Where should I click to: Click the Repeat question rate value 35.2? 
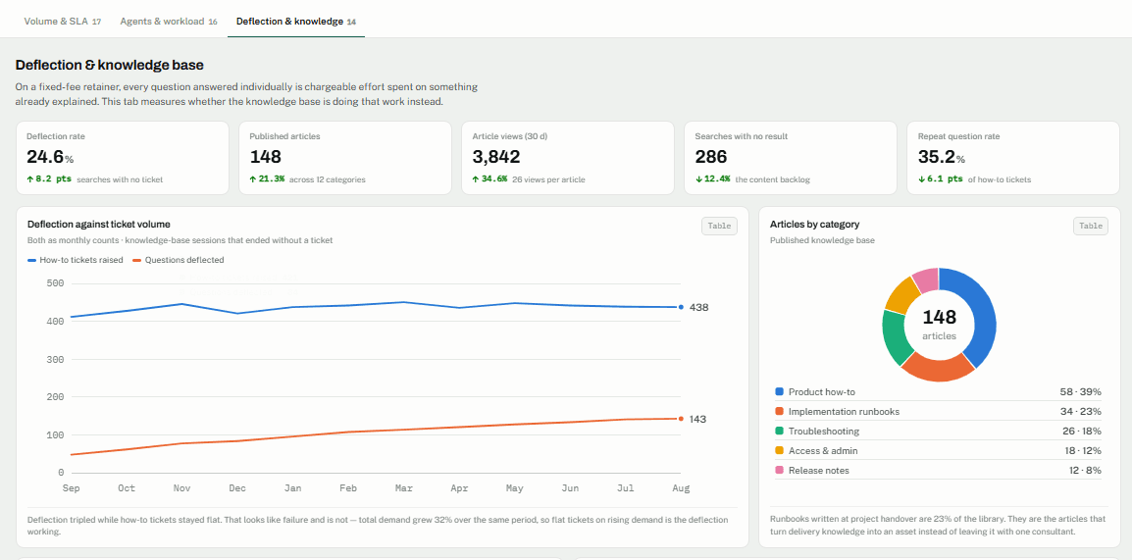pos(937,157)
